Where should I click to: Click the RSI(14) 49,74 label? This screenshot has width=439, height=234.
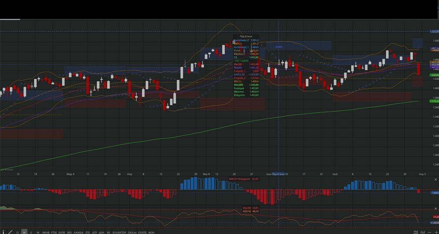[251, 212]
